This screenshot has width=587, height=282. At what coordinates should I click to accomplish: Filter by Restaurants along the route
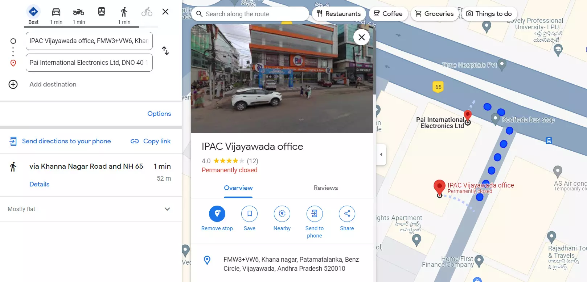339,14
